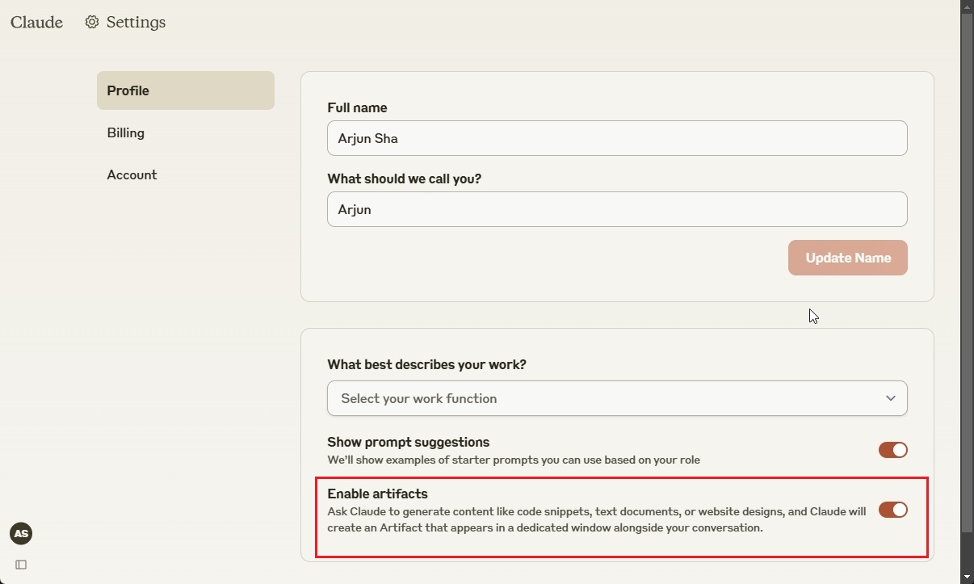Open the work function dropdown
This screenshot has width=974, height=584.
[x=616, y=398]
